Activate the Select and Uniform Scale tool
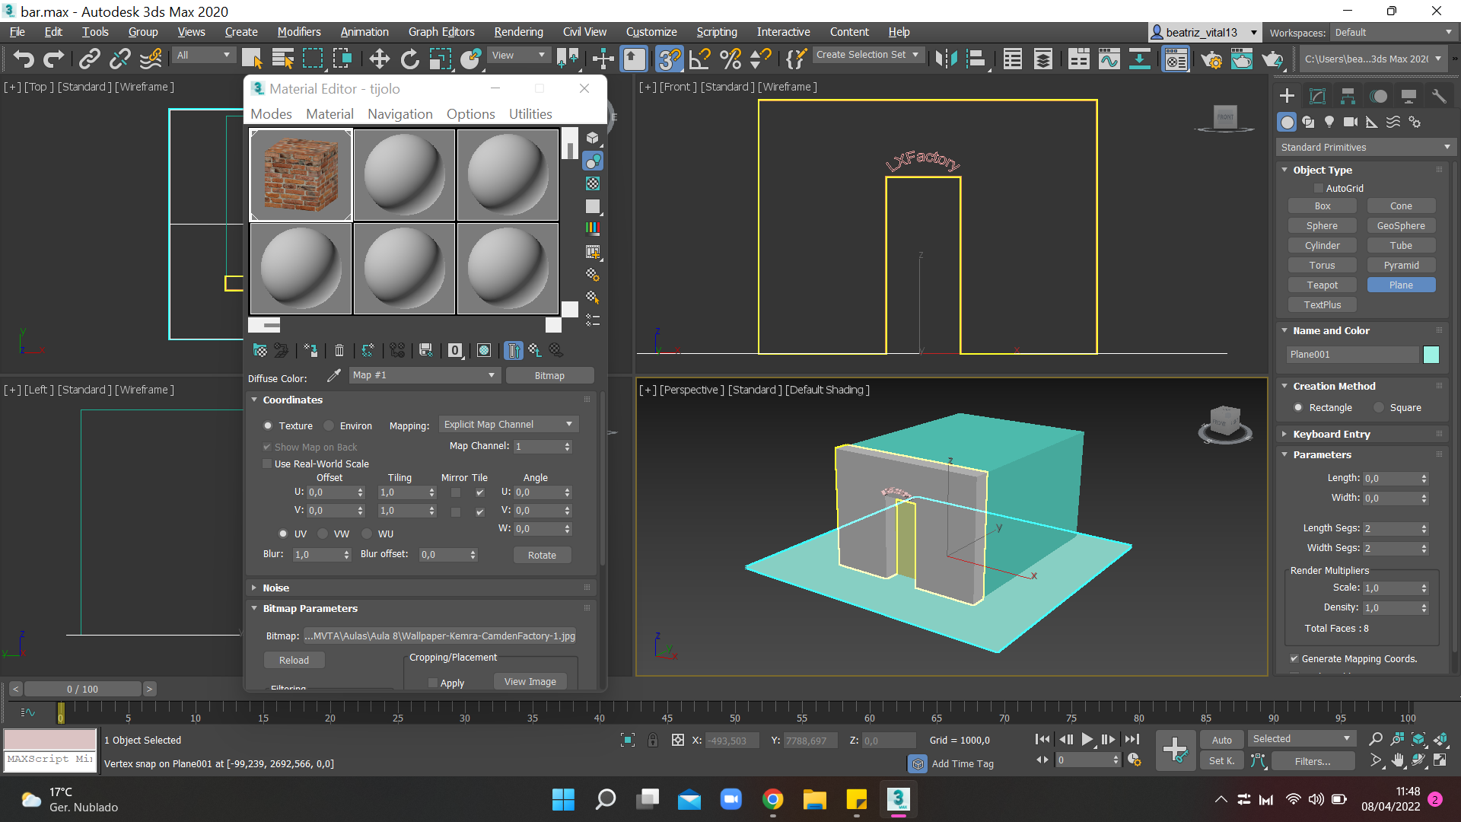This screenshot has height=822, width=1461. click(440, 59)
